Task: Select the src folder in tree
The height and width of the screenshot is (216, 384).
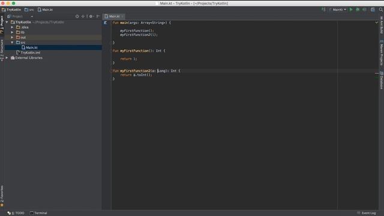Action: [20, 43]
